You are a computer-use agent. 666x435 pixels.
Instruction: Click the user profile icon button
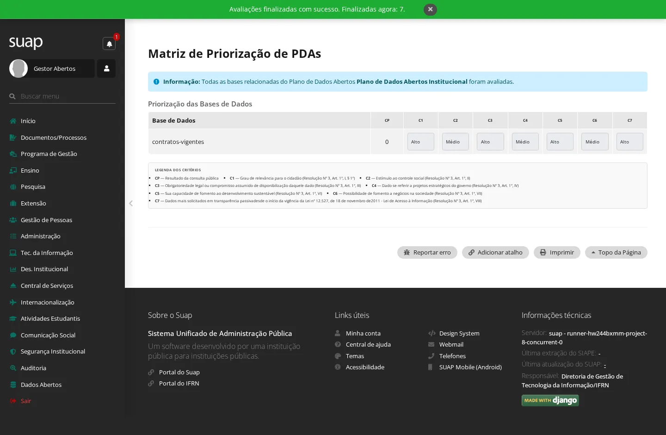point(106,68)
